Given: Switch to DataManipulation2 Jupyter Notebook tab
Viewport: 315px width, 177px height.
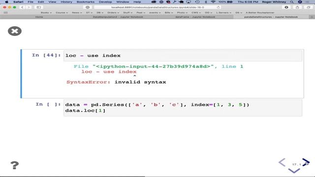Looking at the screenshot, I should click(118, 17).
